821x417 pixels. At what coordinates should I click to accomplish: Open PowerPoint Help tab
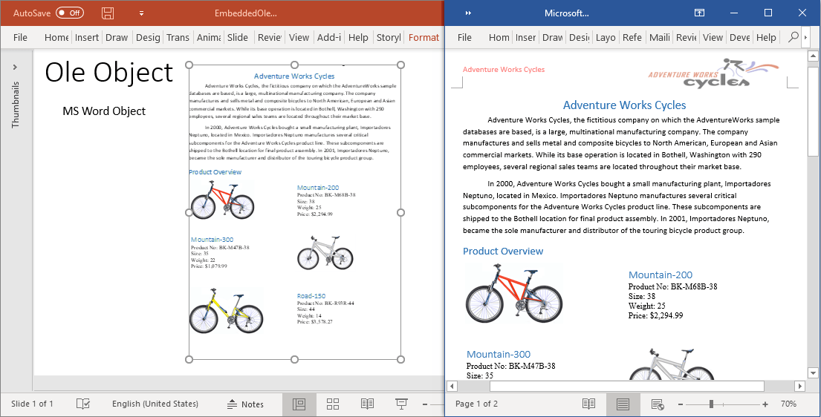click(x=358, y=37)
